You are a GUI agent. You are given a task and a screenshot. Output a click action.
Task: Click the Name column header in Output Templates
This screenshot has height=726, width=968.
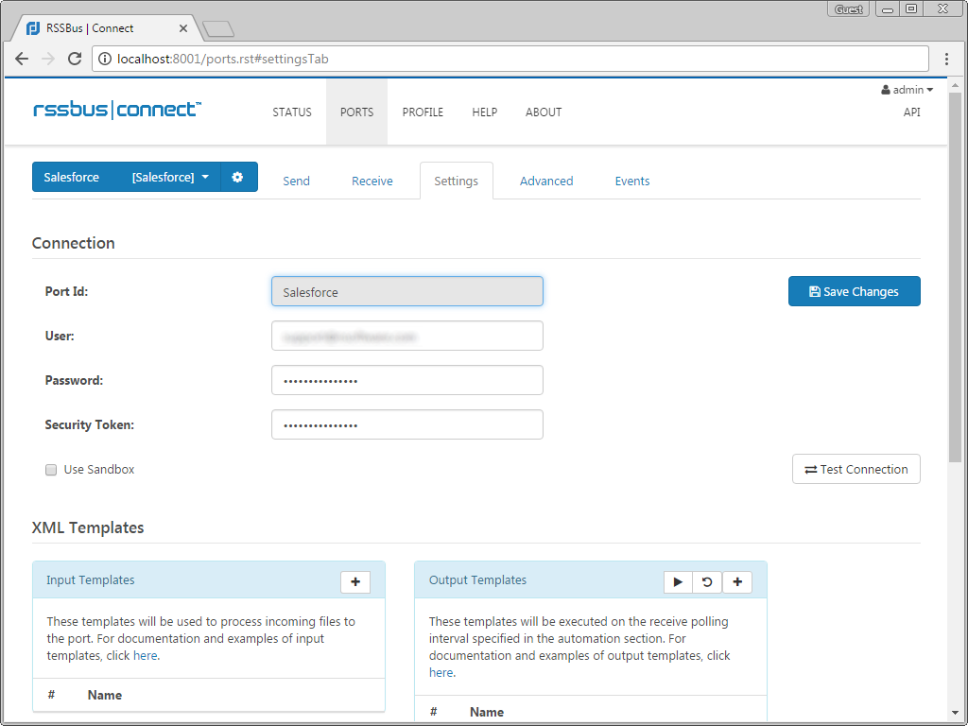click(487, 713)
